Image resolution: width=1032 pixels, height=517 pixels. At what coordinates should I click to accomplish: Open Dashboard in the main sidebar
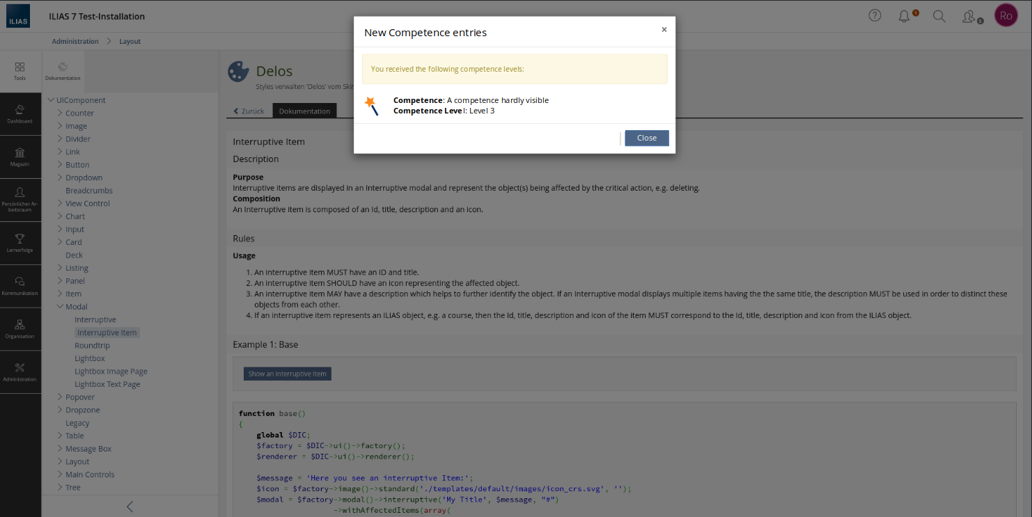20,113
